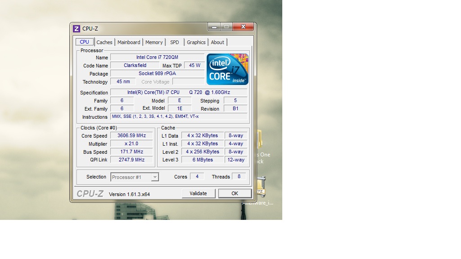
Task: Click the L1 Data 4 x 32 KBytes value
Action: (x=203, y=136)
